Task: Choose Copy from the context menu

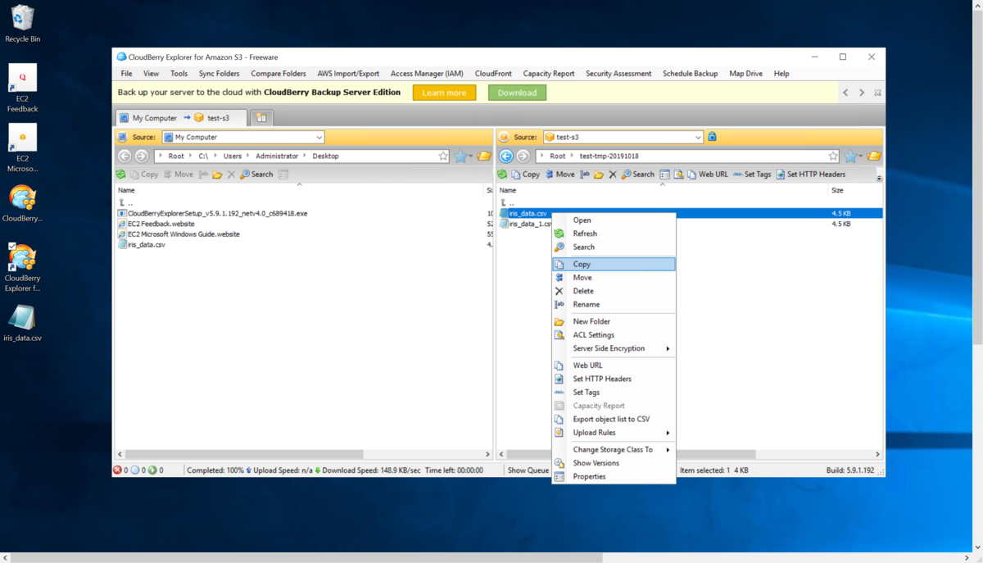Action: 614,264
